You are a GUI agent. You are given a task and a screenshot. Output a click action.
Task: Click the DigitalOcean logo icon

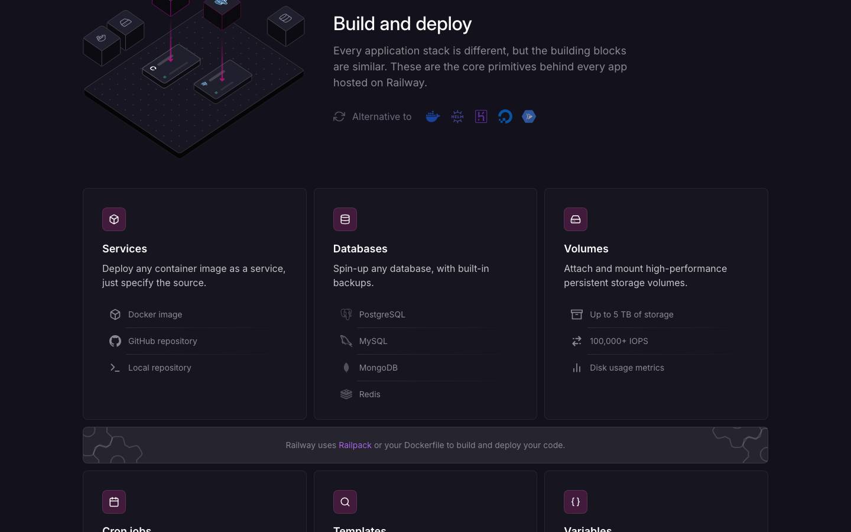505,116
